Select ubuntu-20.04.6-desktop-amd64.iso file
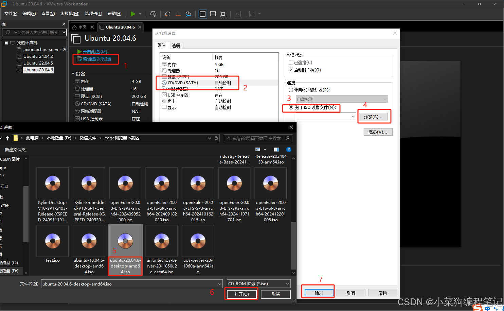Image resolution: width=504 pixels, height=311 pixels. click(125, 250)
